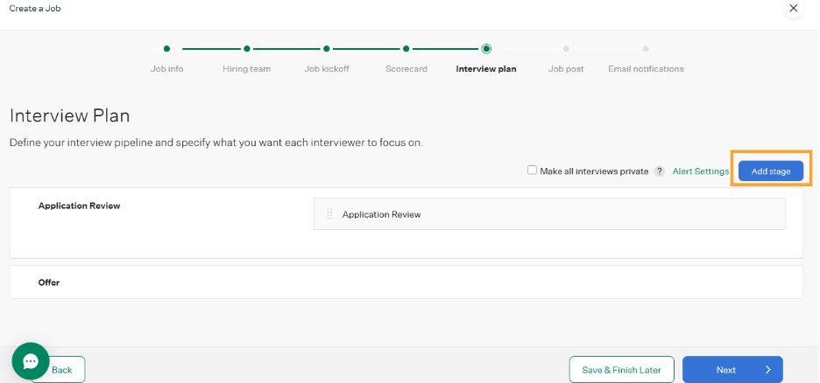The width and height of the screenshot is (820, 383).
Task: Open the chat support bubble icon
Action: click(x=31, y=361)
